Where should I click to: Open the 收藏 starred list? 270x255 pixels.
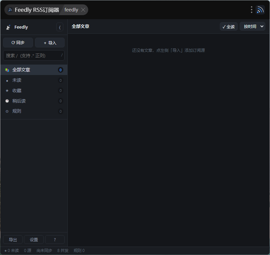click(34, 90)
